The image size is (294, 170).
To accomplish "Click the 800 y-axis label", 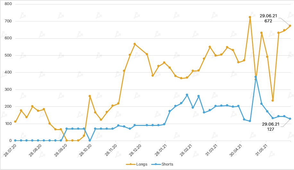I will point(8,4).
